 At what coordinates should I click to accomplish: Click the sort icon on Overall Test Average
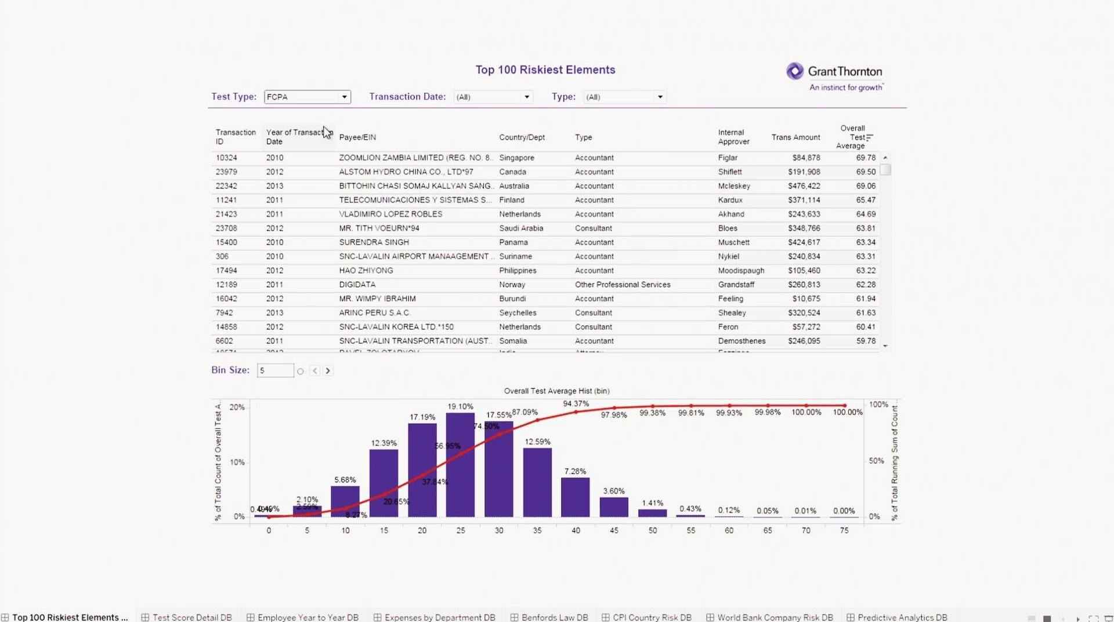[x=869, y=137]
